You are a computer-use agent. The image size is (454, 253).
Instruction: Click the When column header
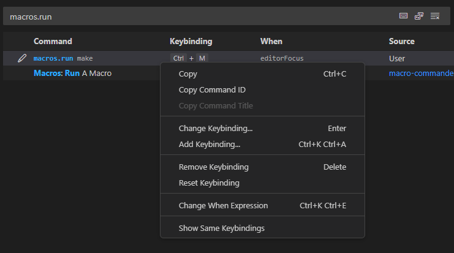click(x=271, y=42)
